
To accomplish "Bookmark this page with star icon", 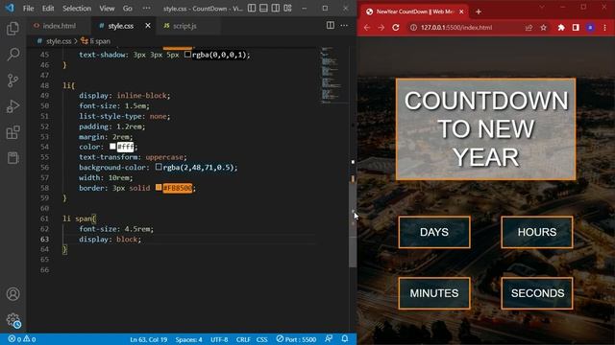I will [x=543, y=28].
